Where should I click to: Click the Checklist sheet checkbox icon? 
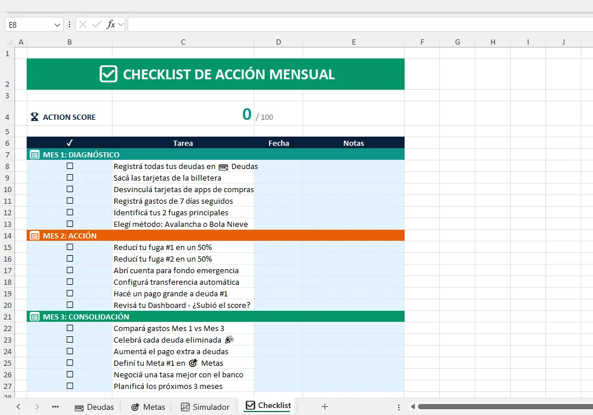(249, 406)
